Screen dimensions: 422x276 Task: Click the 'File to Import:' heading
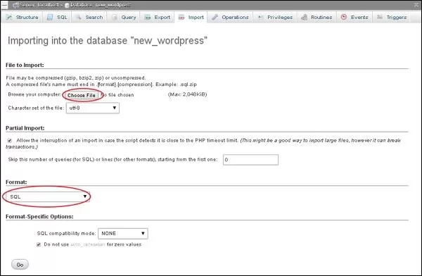click(x=25, y=65)
